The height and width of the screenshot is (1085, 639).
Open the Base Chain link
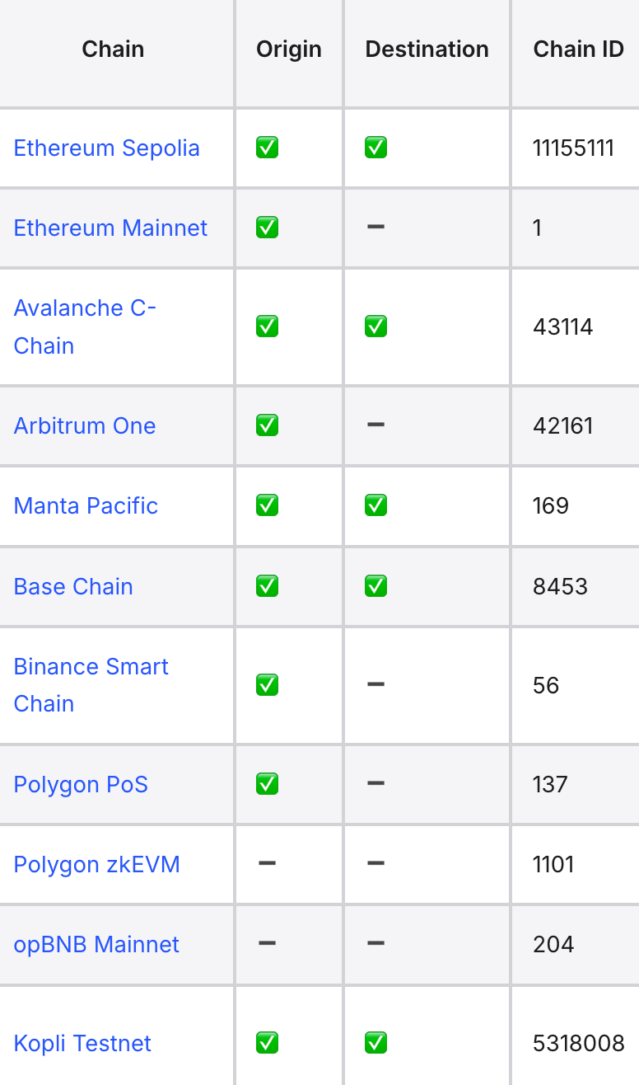pos(73,586)
